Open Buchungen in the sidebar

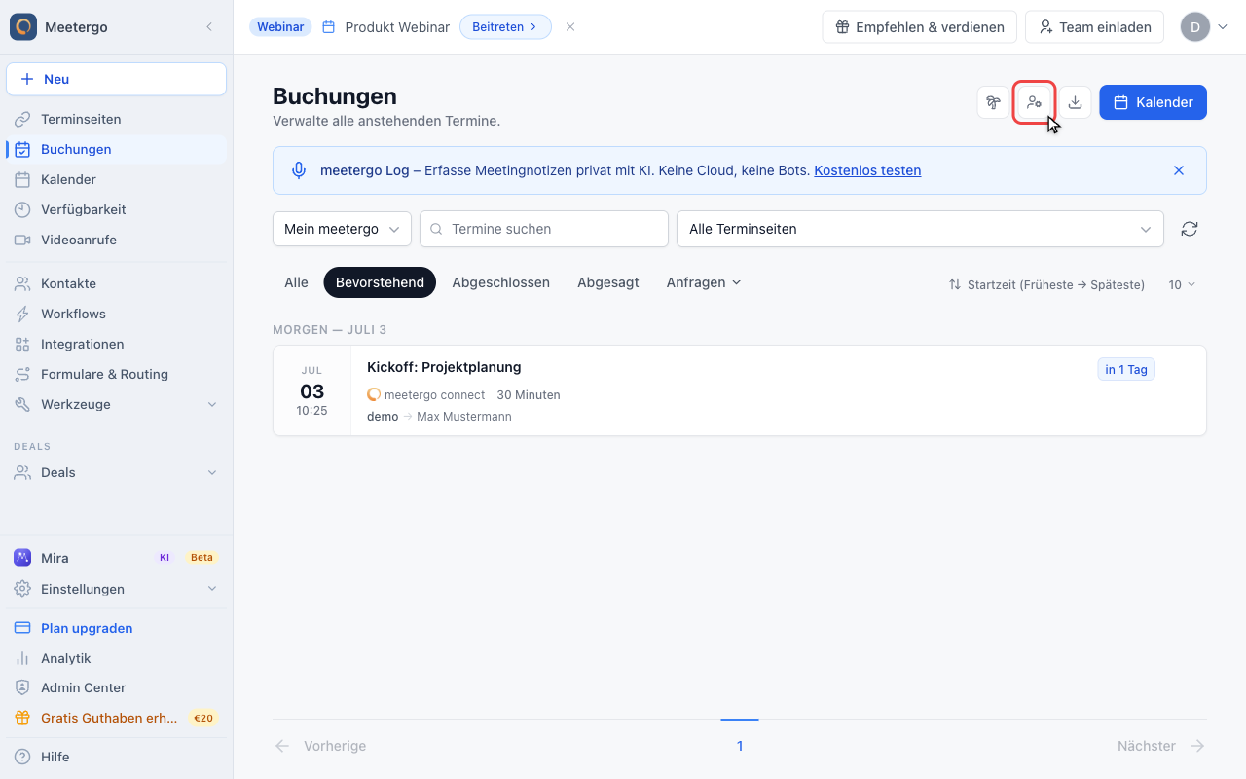coord(117,149)
